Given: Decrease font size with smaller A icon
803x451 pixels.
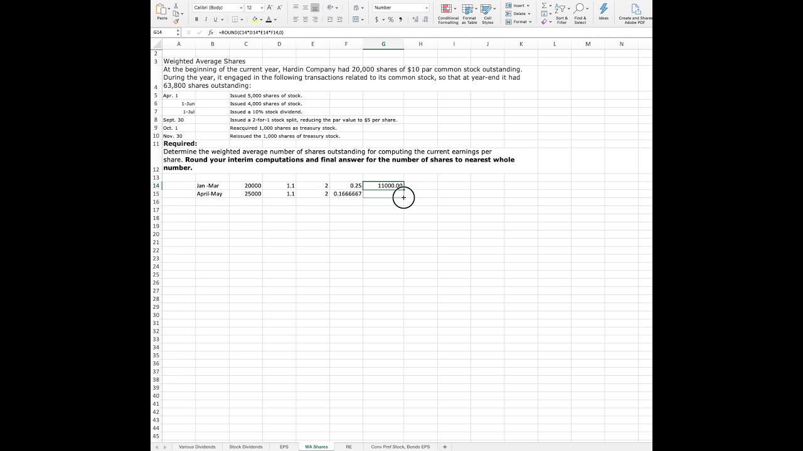Looking at the screenshot, I should coord(279,8).
